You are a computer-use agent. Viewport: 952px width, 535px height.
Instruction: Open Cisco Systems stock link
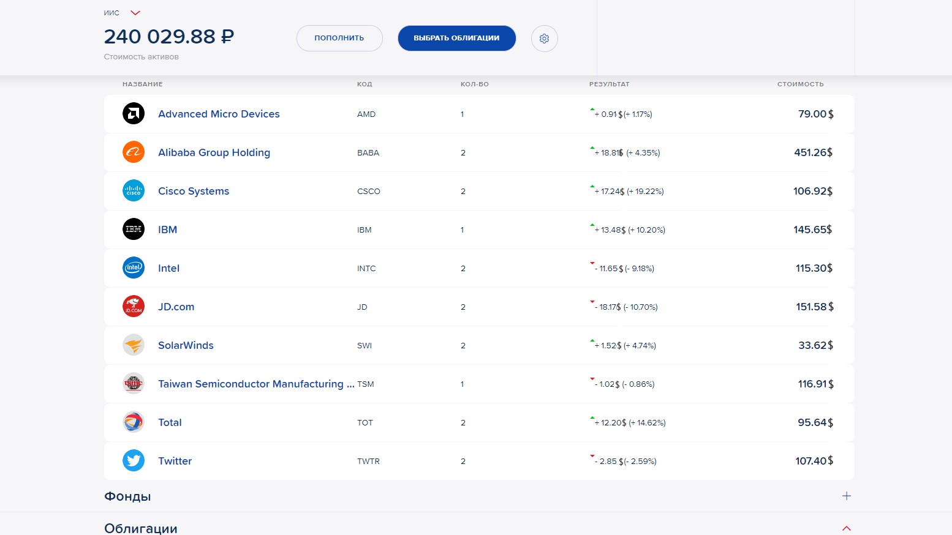point(194,191)
